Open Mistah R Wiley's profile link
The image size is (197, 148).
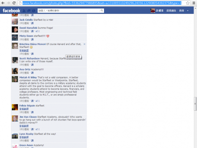[x=28, y=77]
